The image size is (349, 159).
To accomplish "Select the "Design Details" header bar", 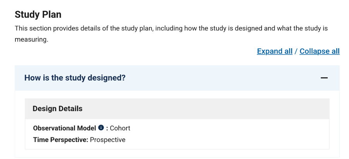I will [177, 108].
